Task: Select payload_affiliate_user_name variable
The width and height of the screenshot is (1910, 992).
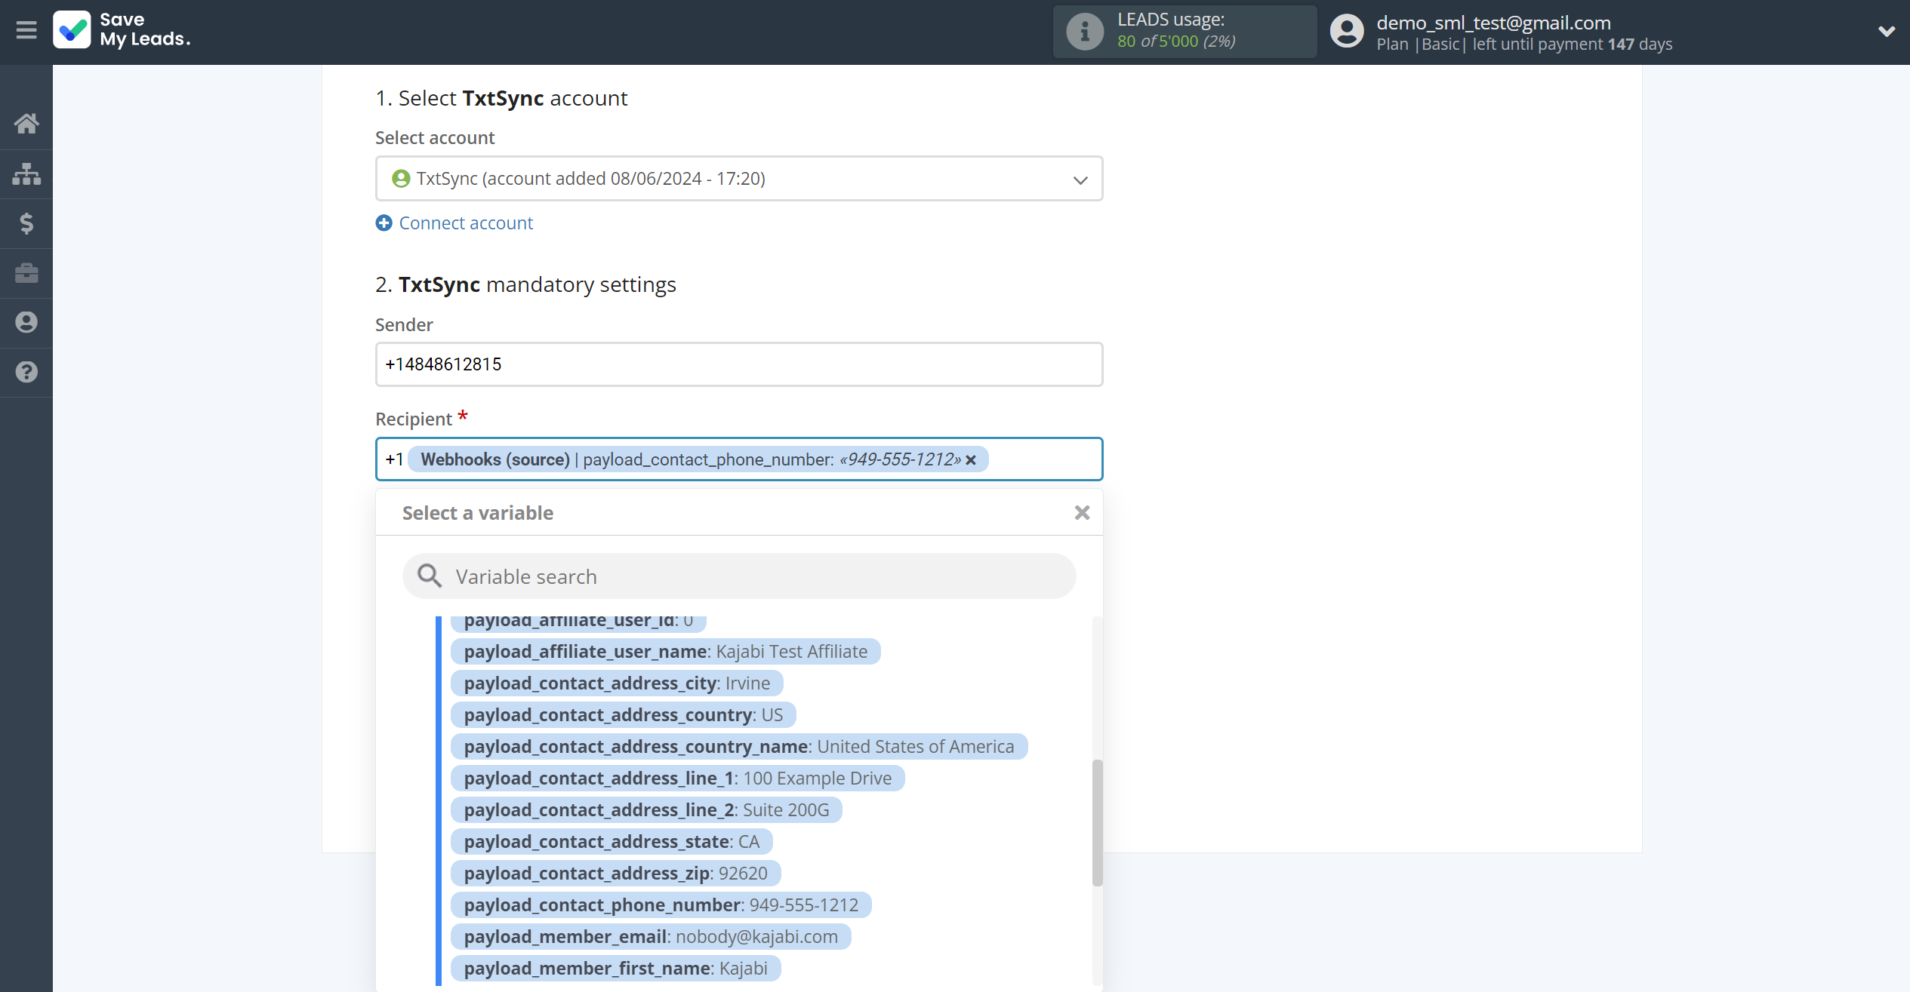Action: pyautogui.click(x=666, y=652)
